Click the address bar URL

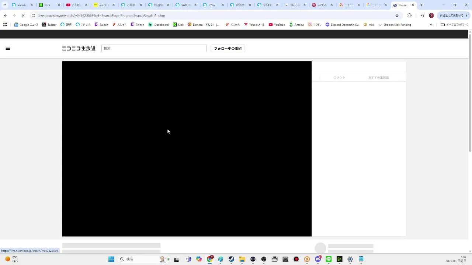coord(102,15)
